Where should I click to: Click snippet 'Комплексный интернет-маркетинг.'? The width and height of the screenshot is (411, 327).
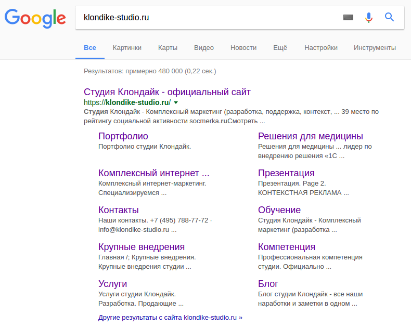pyautogui.click(x=152, y=184)
